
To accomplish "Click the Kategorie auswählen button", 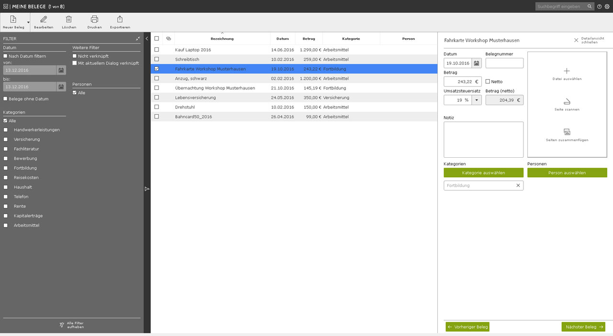I will 483,173.
